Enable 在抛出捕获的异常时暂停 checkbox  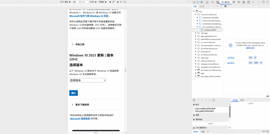click(194, 111)
